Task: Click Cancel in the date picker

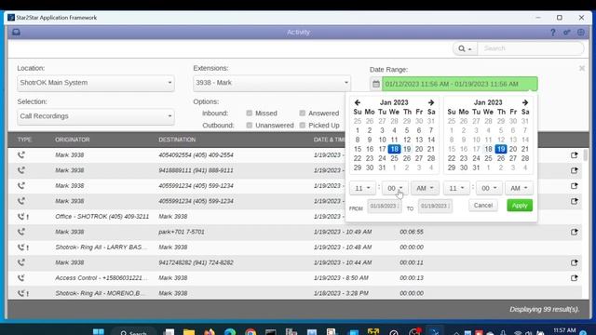Action: [483, 206]
